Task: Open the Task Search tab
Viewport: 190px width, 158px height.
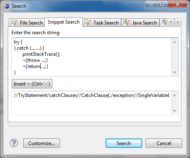Action: click(102, 22)
